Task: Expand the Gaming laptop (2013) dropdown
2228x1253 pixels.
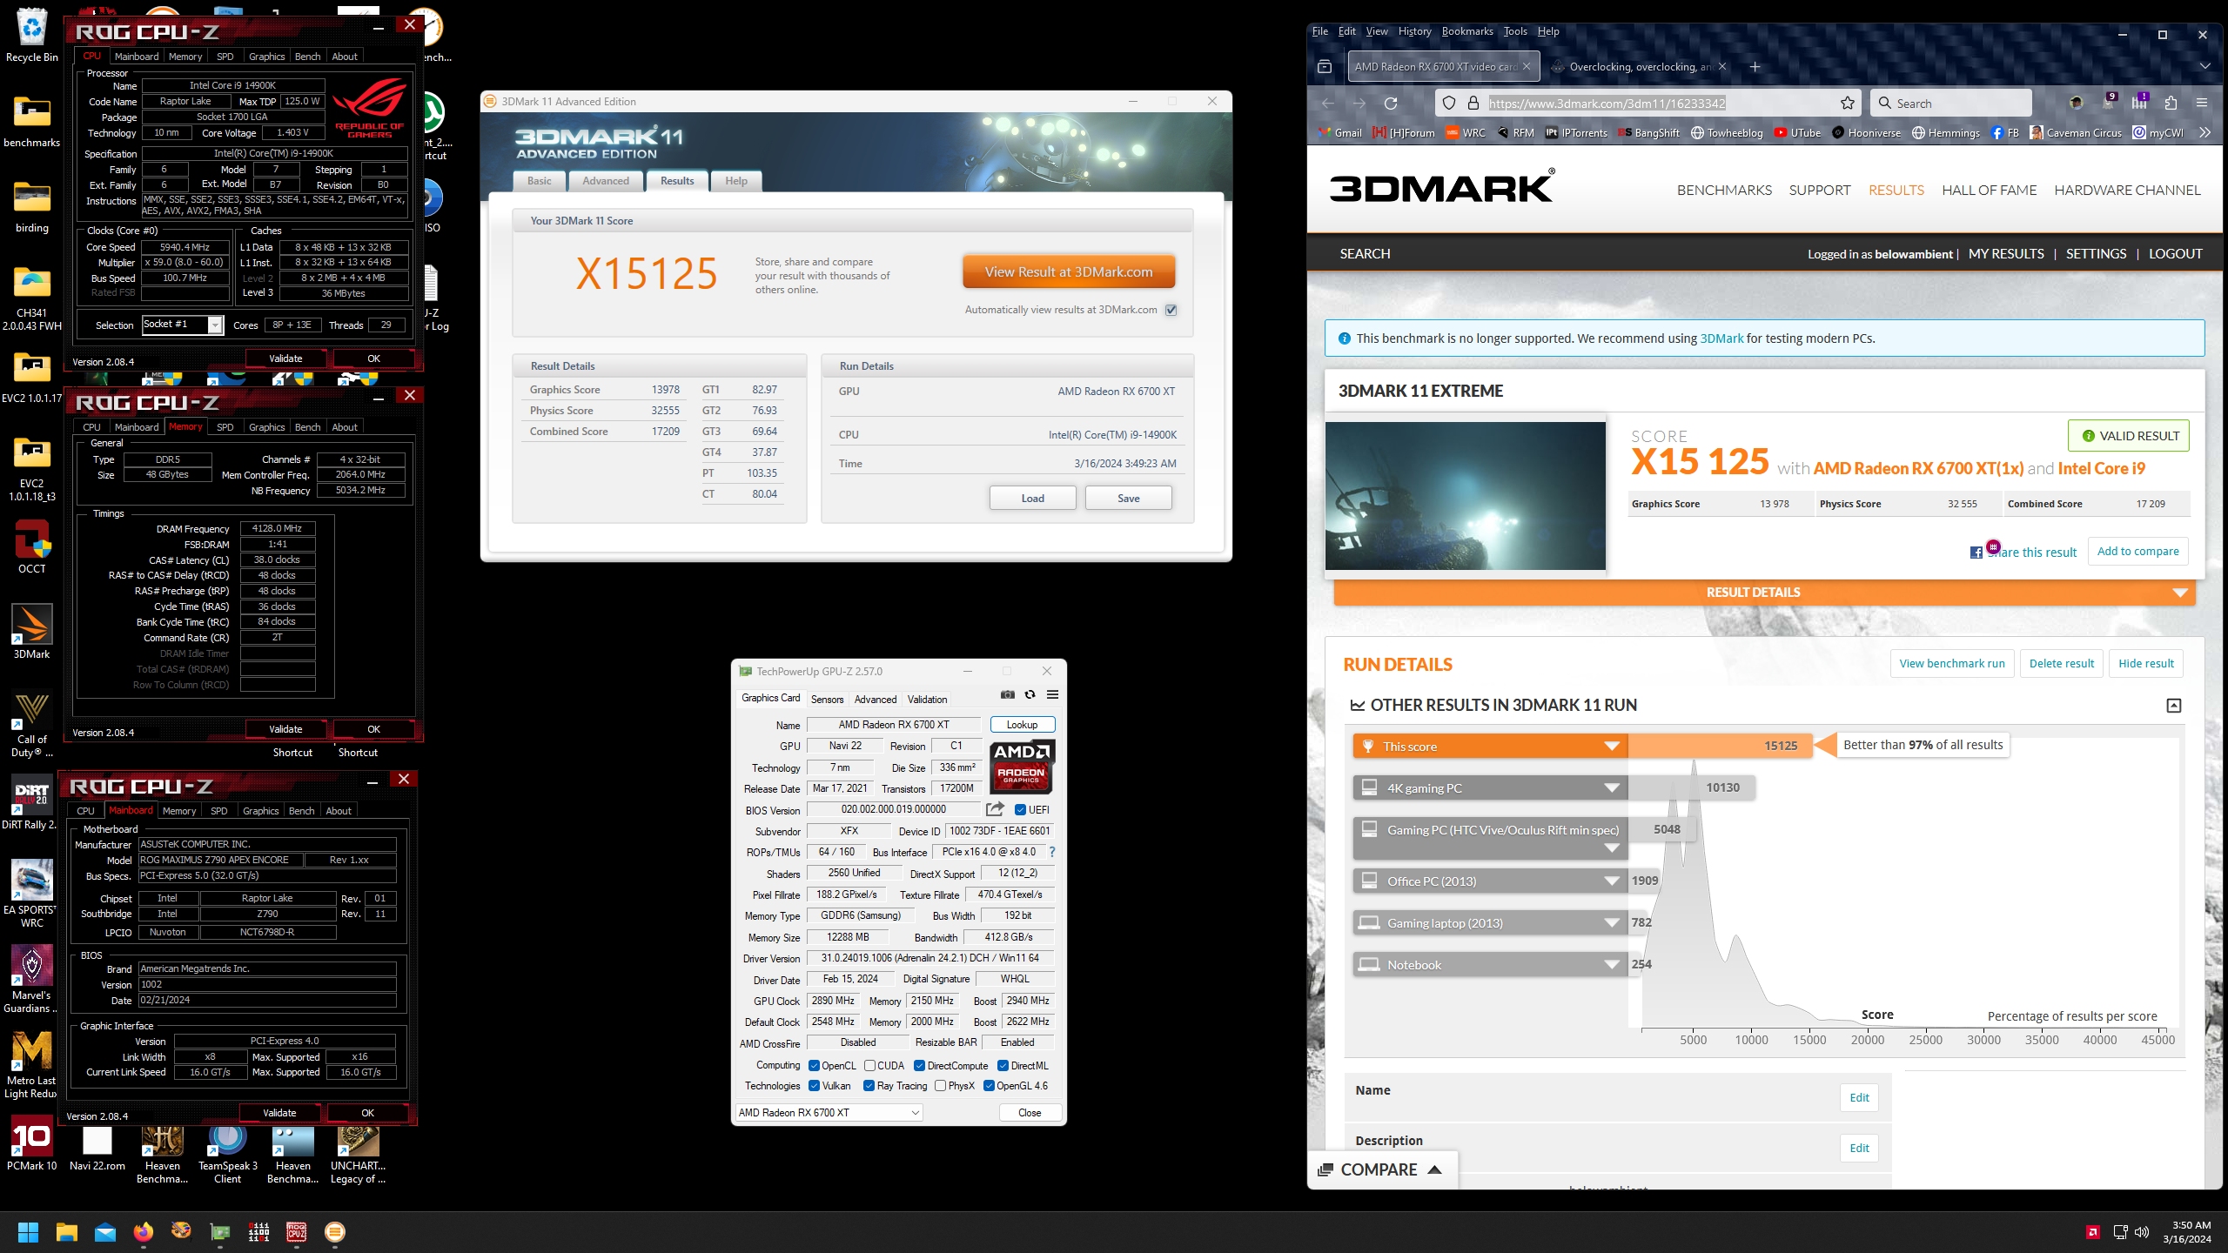Action: [1612, 923]
